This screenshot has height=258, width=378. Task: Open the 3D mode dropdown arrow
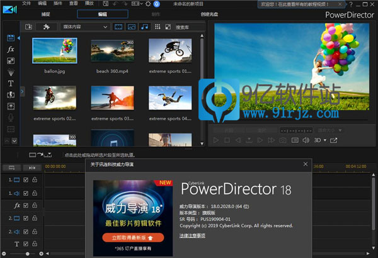[x=325, y=140]
